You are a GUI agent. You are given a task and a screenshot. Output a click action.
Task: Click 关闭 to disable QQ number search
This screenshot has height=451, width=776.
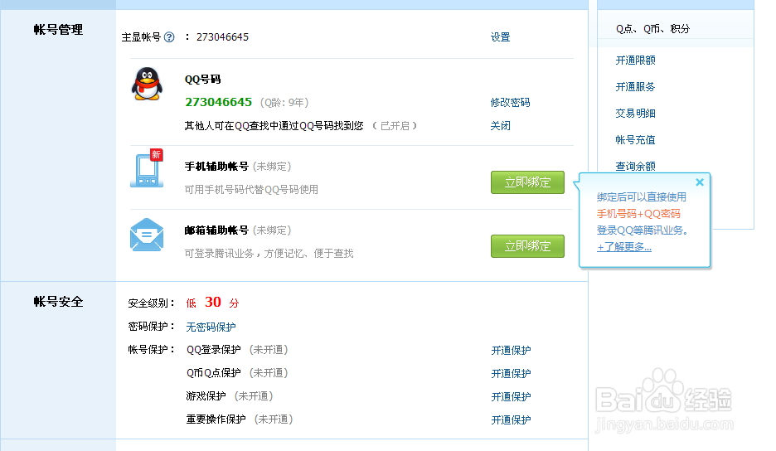[500, 126]
